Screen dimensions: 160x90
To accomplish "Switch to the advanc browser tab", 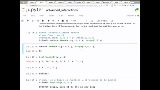I will 51,2.
